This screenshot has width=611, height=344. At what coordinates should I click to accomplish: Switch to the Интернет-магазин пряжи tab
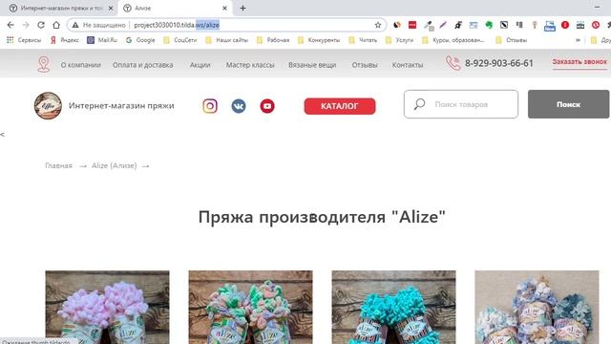tap(57, 9)
